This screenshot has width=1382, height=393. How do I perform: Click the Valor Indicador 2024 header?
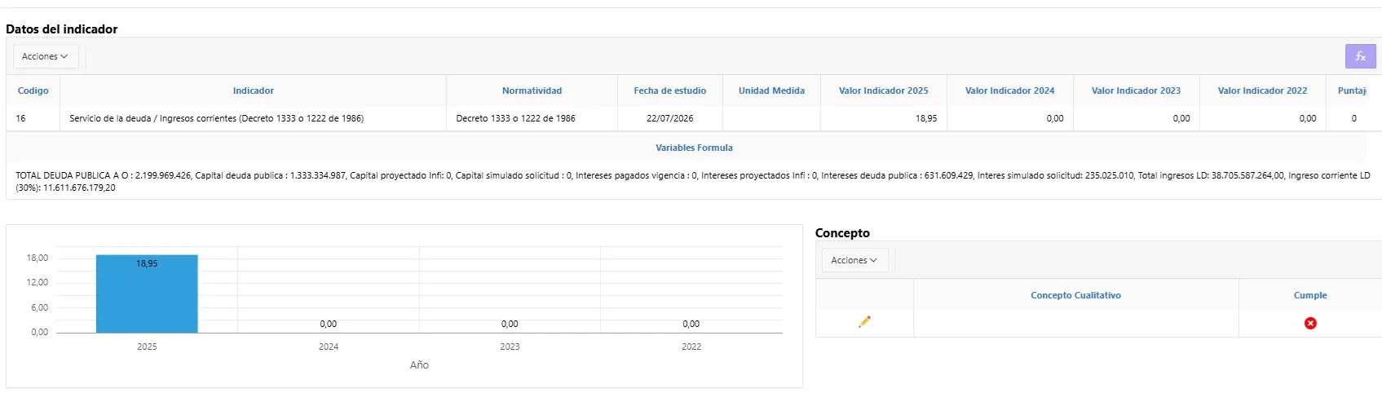(1010, 91)
